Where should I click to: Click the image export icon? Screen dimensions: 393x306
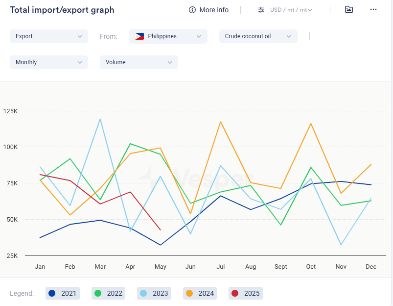[348, 9]
